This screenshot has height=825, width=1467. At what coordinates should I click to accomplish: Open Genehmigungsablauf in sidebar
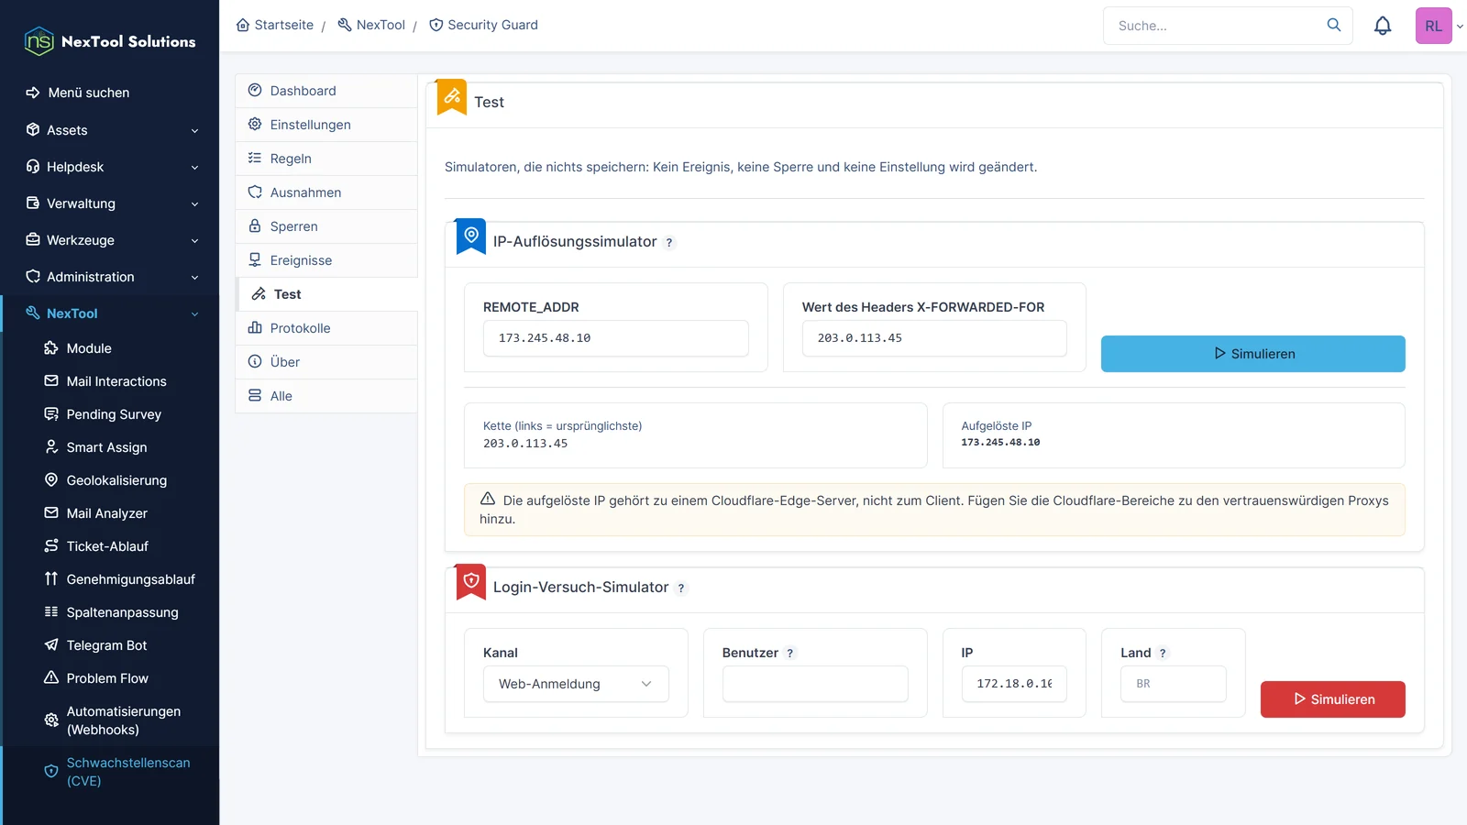click(130, 579)
